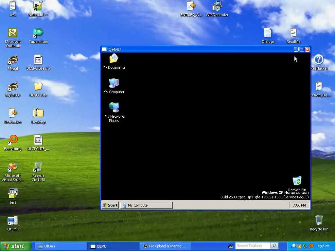The image size is (335, 251).
Task: Click My Computer button in QEMU guest taskbar
Action: (x=146, y=205)
